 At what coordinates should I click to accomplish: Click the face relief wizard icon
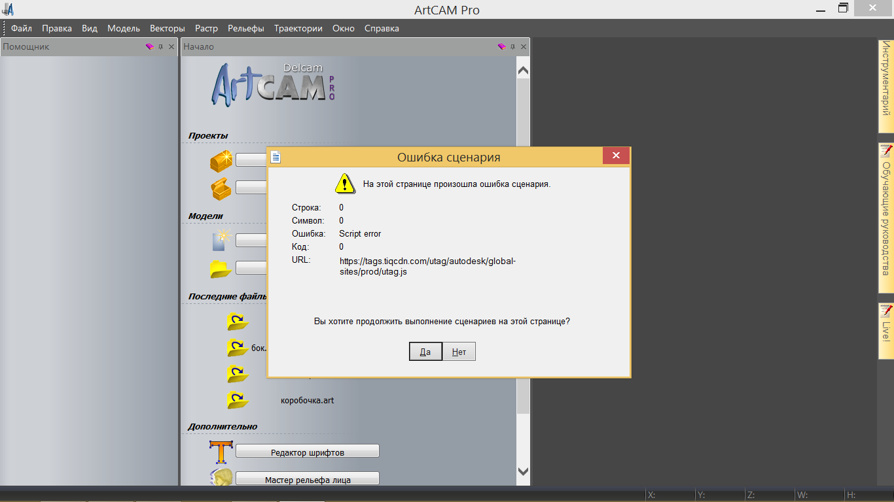coord(221,477)
